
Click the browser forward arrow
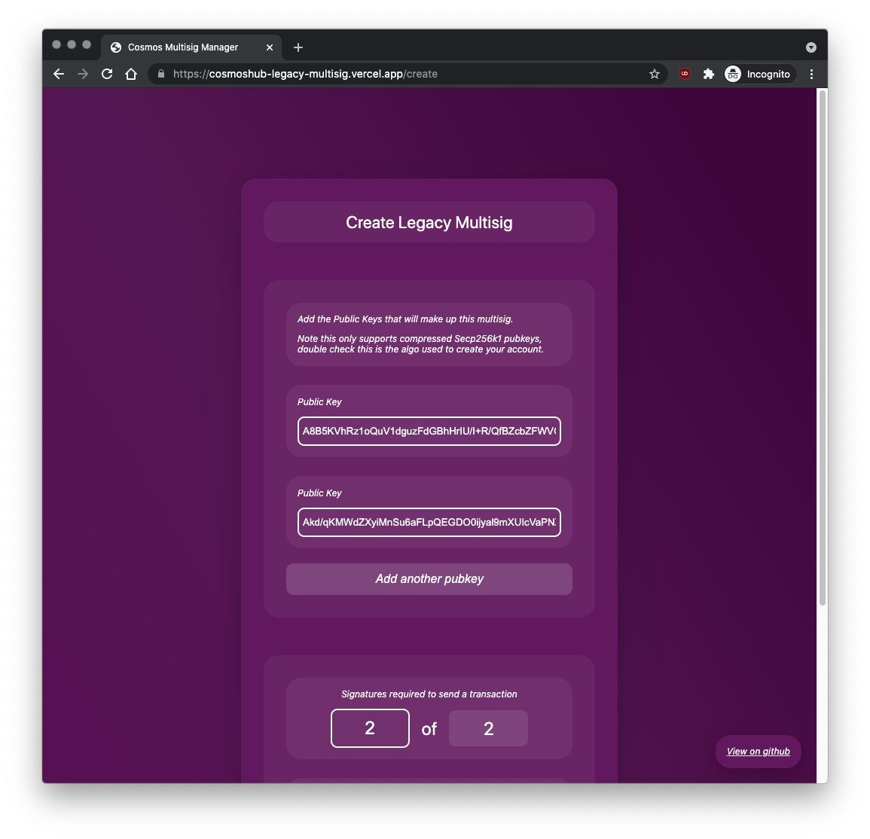(83, 74)
